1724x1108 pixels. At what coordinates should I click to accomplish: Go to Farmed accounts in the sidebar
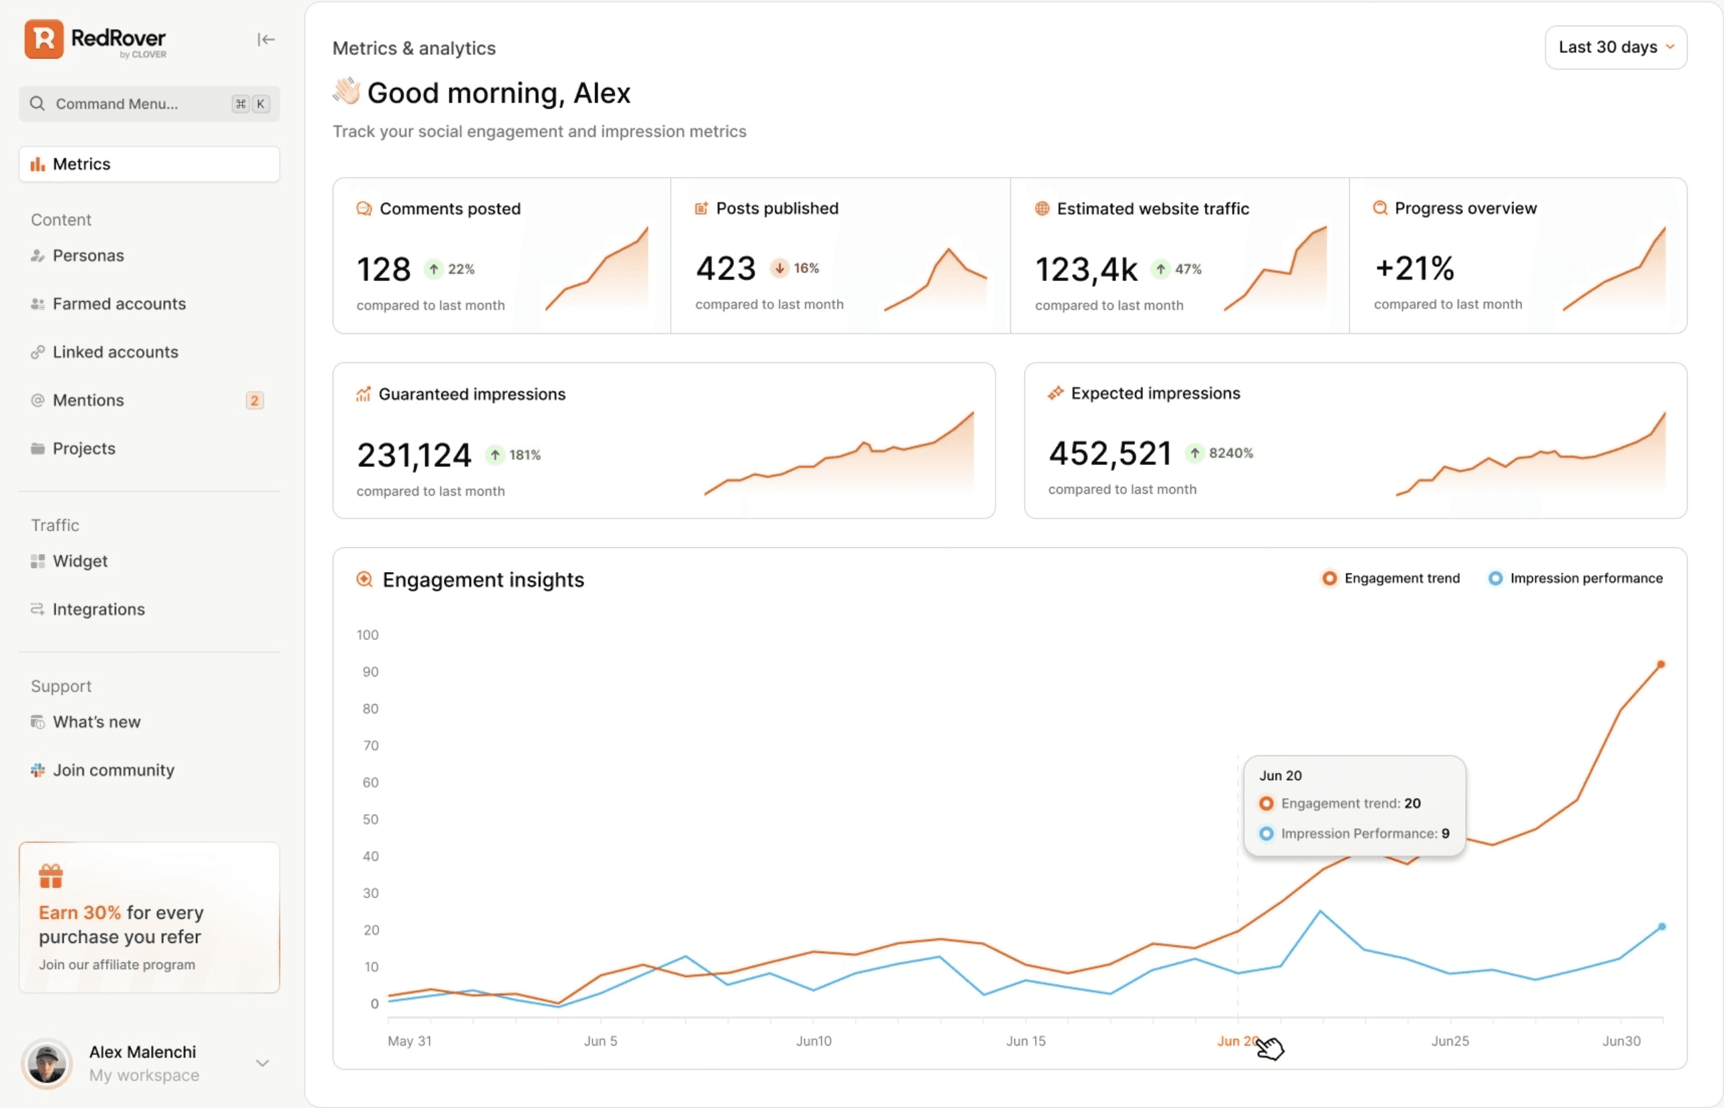119,304
